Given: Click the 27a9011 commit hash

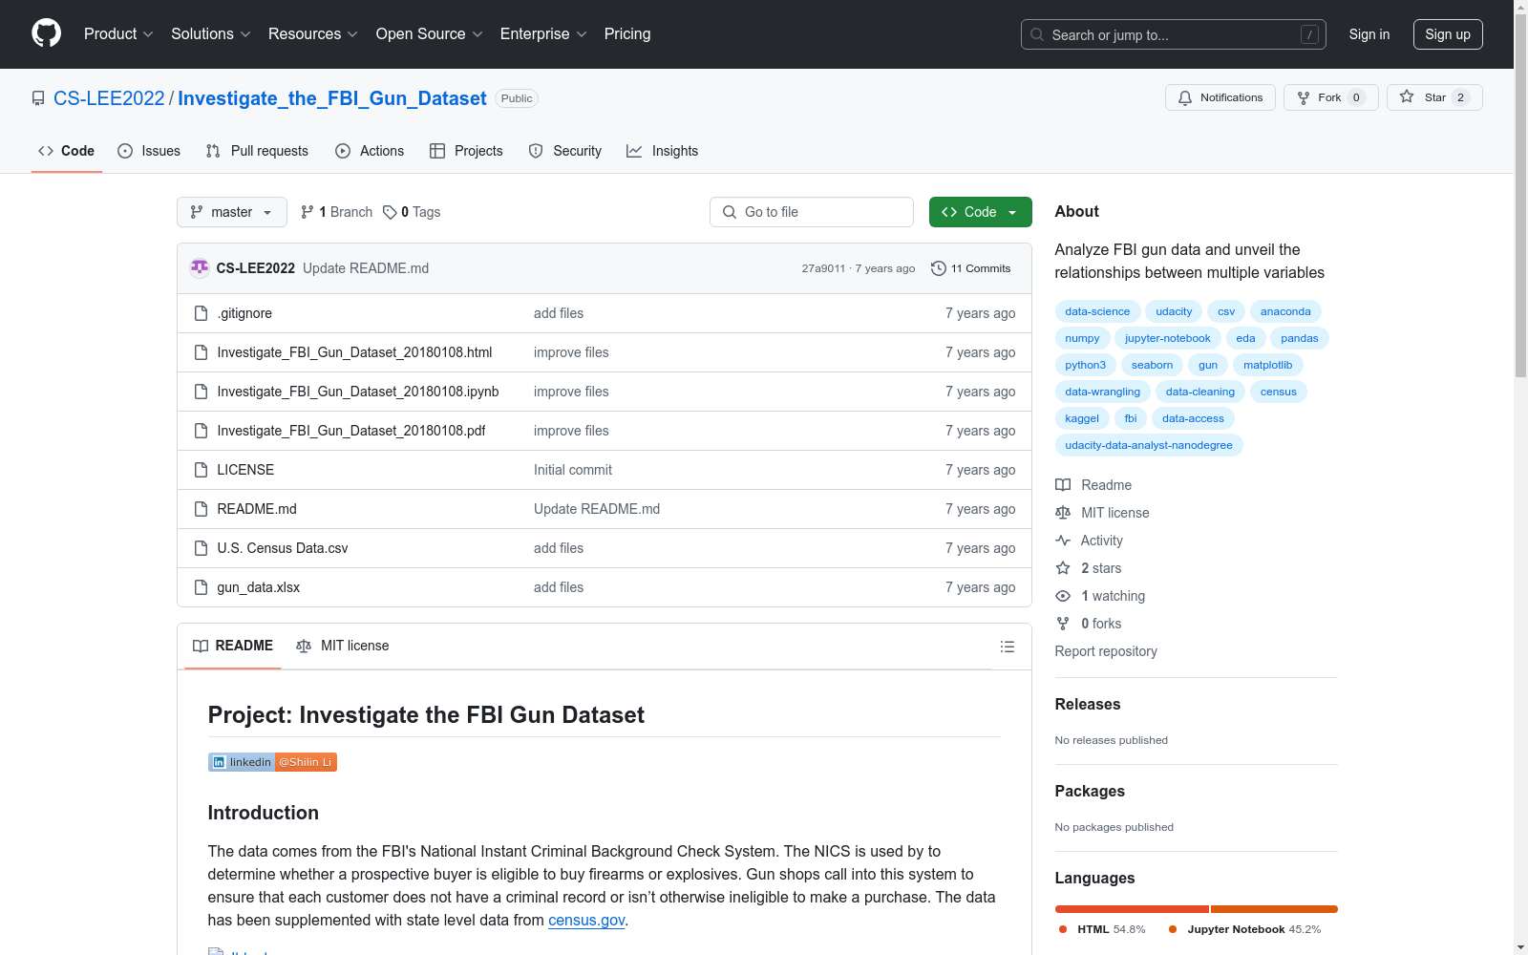Looking at the screenshot, I should (823, 268).
